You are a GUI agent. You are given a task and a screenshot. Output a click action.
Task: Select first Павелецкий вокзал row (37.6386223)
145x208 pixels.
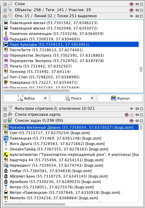pos(71,23)
